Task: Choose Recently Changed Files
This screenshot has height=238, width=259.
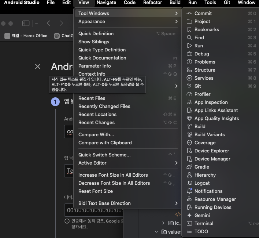Action: click(127, 107)
